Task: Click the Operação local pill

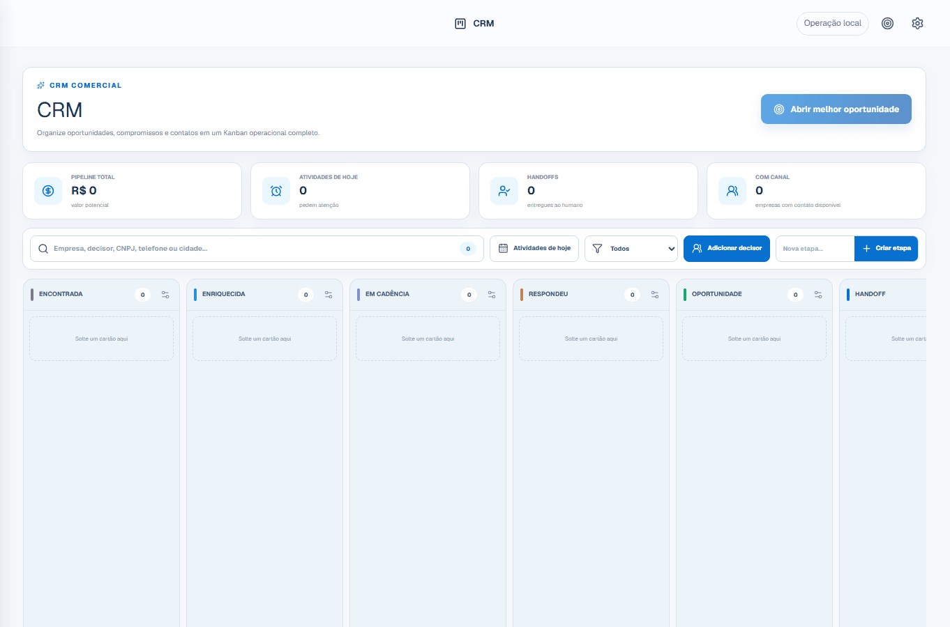Action: pyautogui.click(x=833, y=24)
